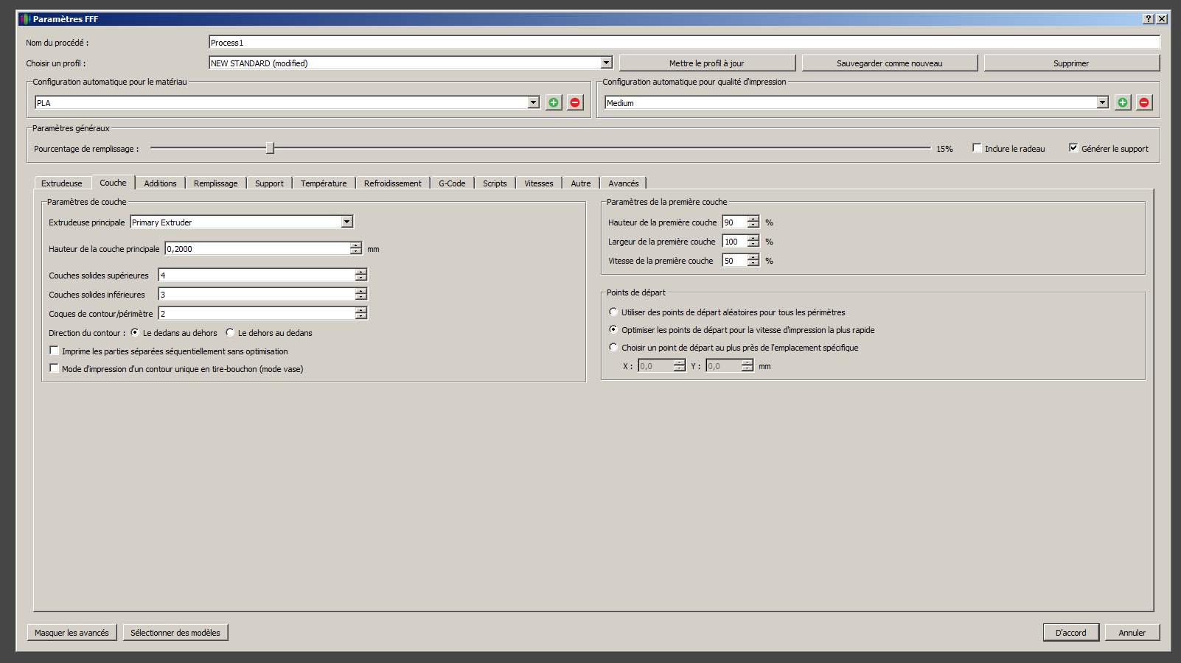Enable vase mode single contour printing
Screen dimensions: 1181x663
[54, 368]
